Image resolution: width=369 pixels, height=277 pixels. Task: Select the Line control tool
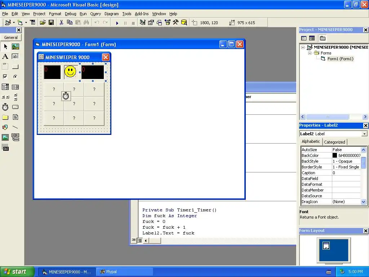[15, 127]
